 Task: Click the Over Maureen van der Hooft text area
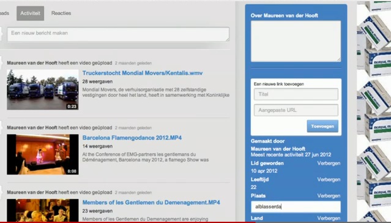296,41
